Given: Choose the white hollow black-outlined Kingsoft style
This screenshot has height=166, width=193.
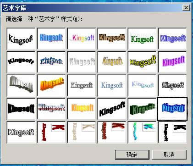Looking at the screenshot, I should tap(21, 133).
